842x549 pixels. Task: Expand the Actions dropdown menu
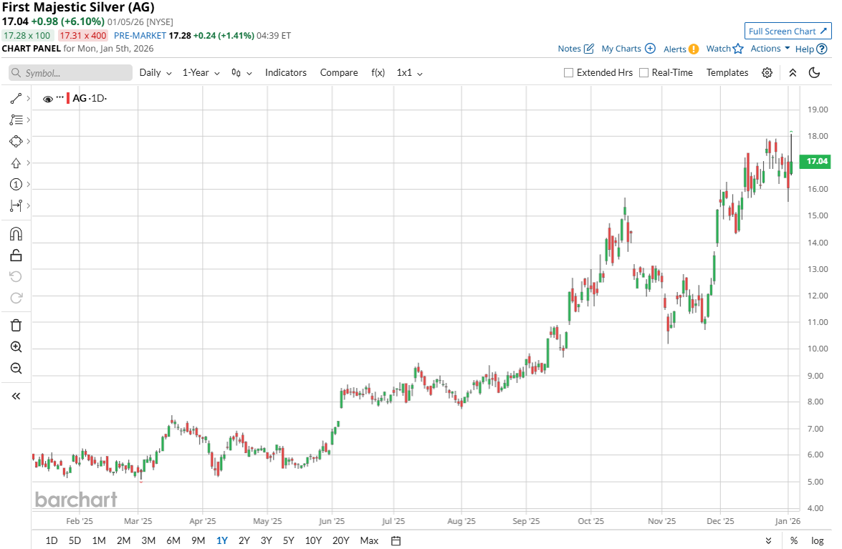[x=770, y=49]
